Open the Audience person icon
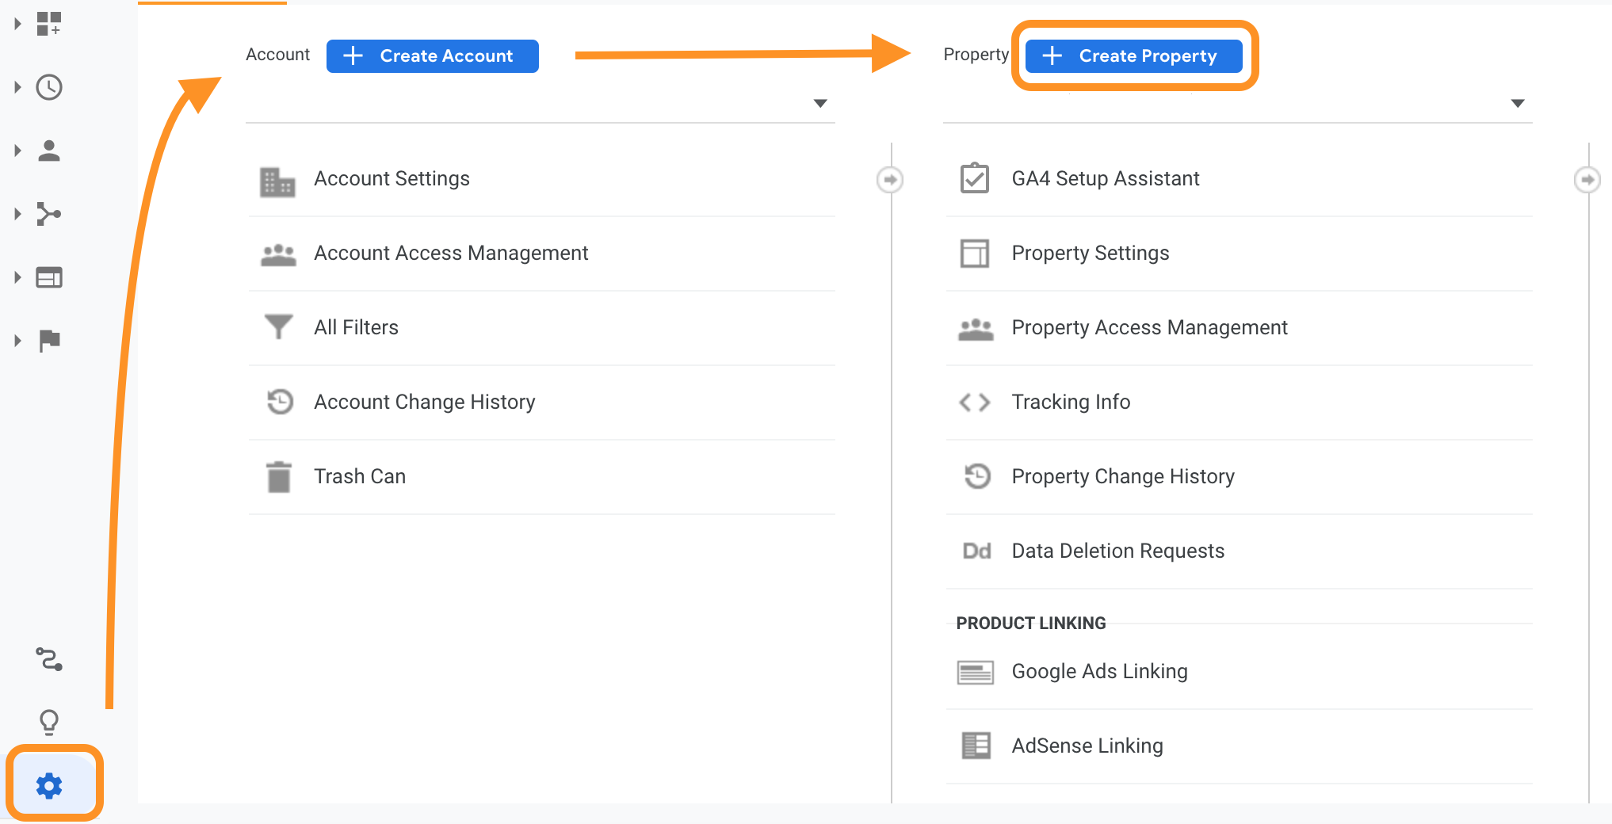1612x824 pixels. [x=49, y=151]
